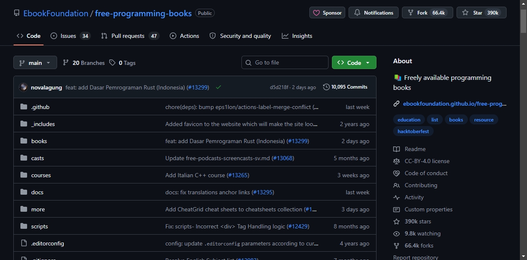
Task: Click the link chain icon beside the website URL
Action: point(397,104)
